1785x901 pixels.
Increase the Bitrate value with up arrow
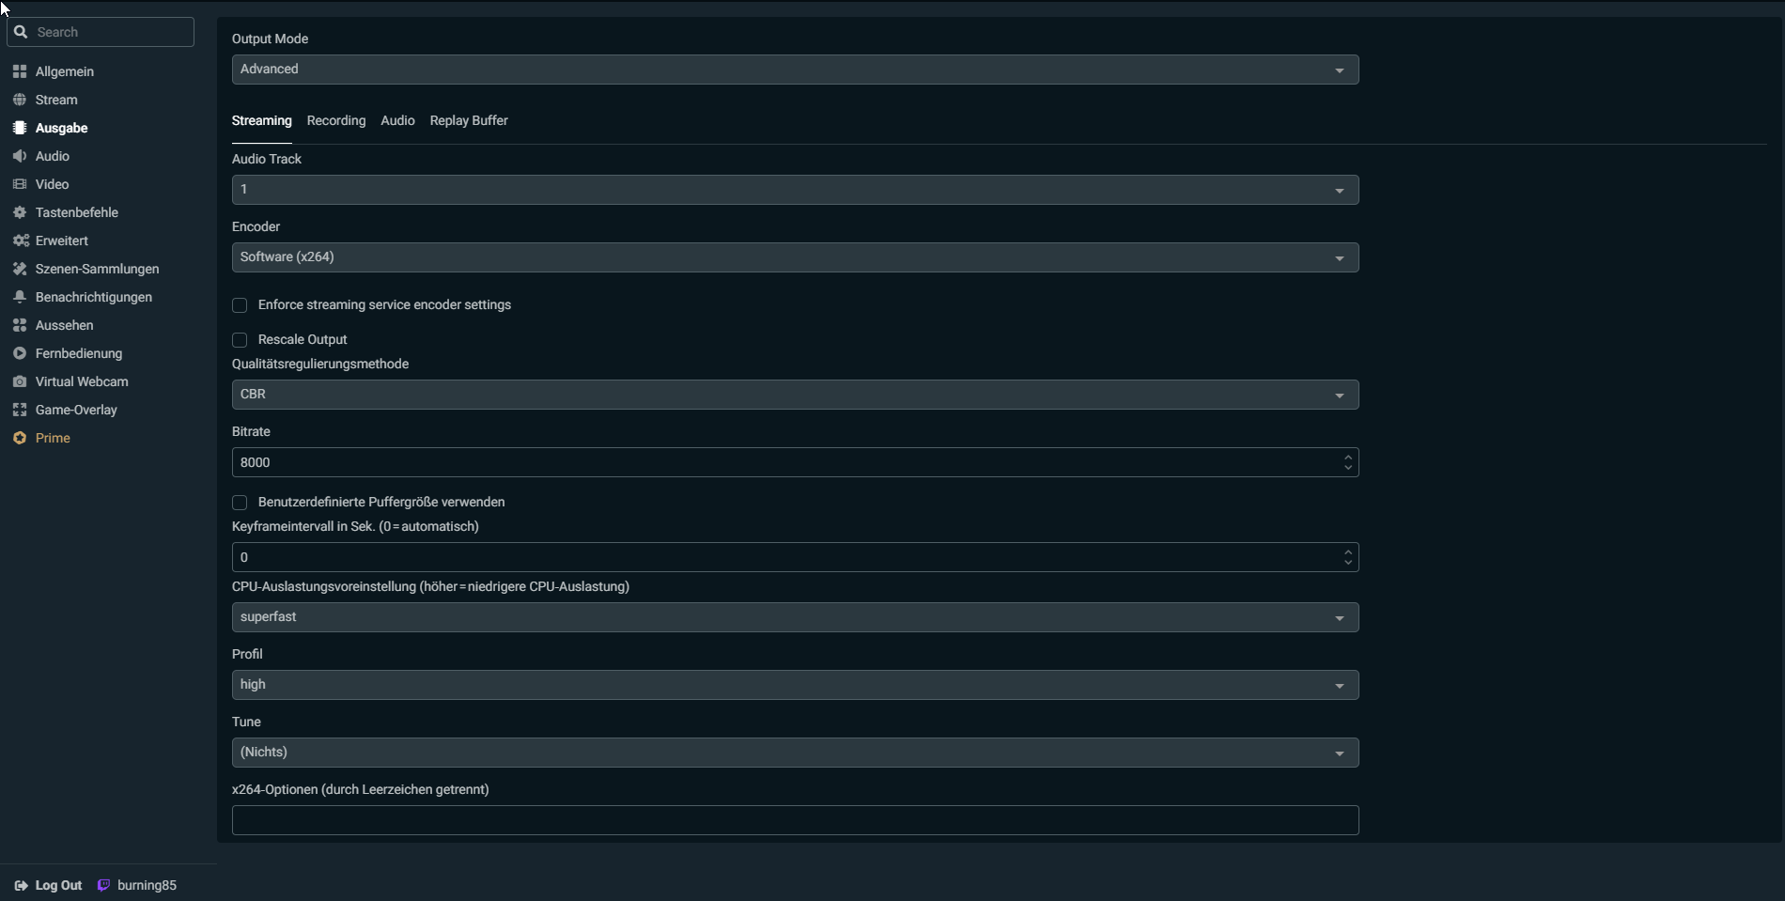pos(1348,458)
